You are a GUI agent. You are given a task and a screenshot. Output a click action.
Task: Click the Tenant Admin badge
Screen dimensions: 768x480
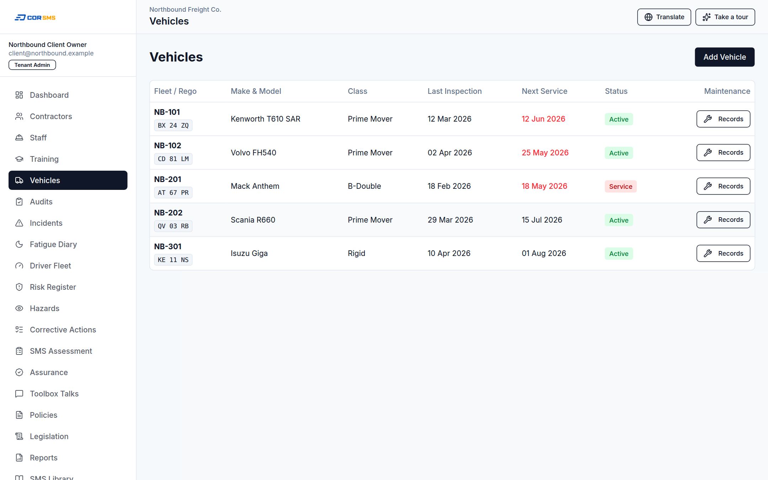[32, 65]
